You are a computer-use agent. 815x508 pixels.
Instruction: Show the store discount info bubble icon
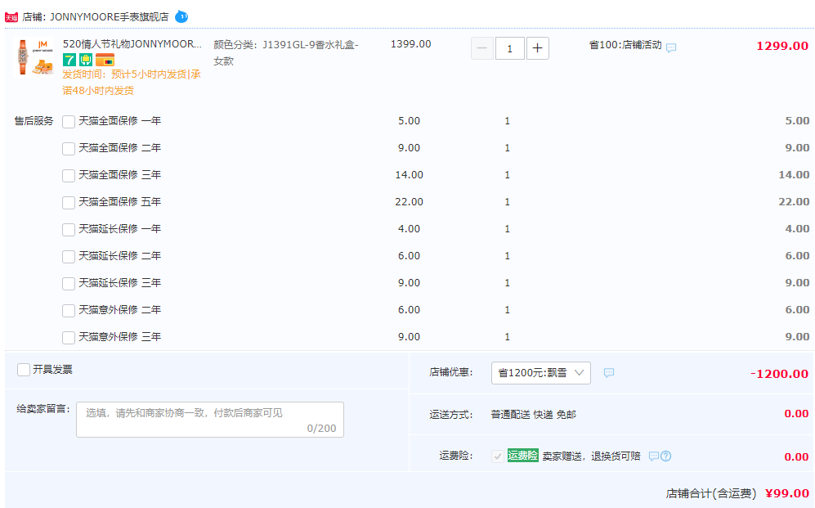click(x=609, y=373)
